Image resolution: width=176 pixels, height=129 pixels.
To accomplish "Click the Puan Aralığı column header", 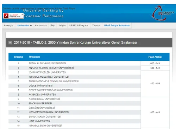I will (155, 57).
